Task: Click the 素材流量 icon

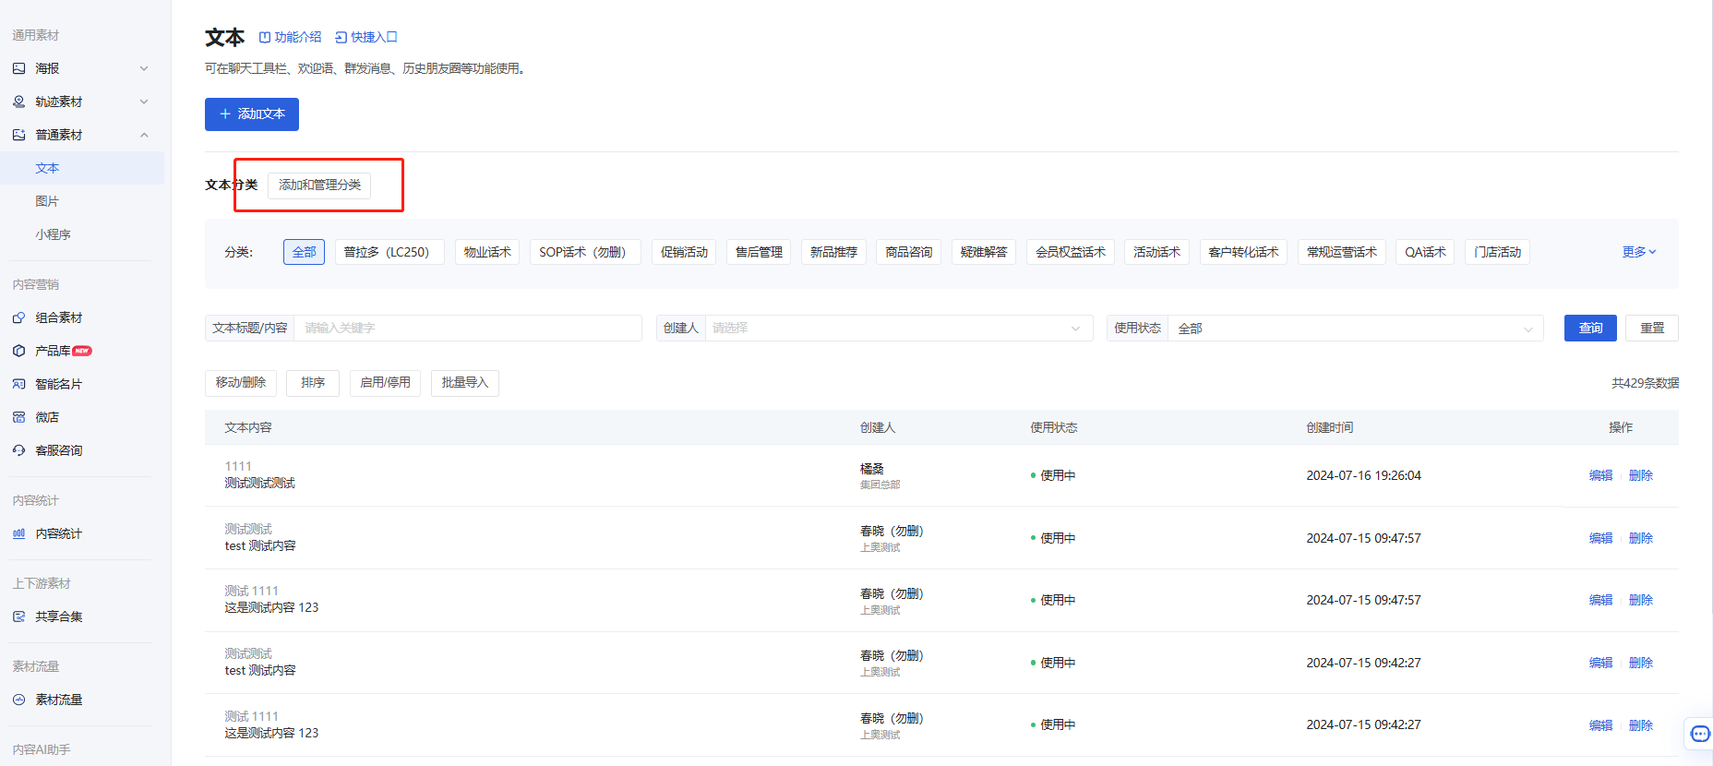Action: coord(18,700)
